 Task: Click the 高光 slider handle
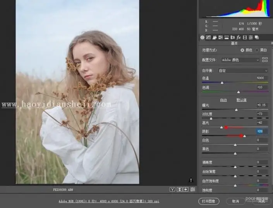click(x=221, y=127)
